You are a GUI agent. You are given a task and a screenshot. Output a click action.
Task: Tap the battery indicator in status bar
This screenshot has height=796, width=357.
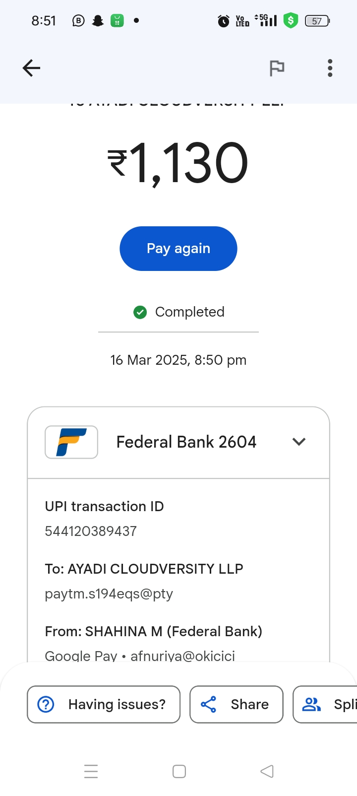pyautogui.click(x=317, y=21)
